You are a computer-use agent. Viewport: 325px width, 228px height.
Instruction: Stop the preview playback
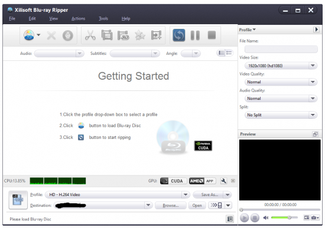[x=255, y=218]
